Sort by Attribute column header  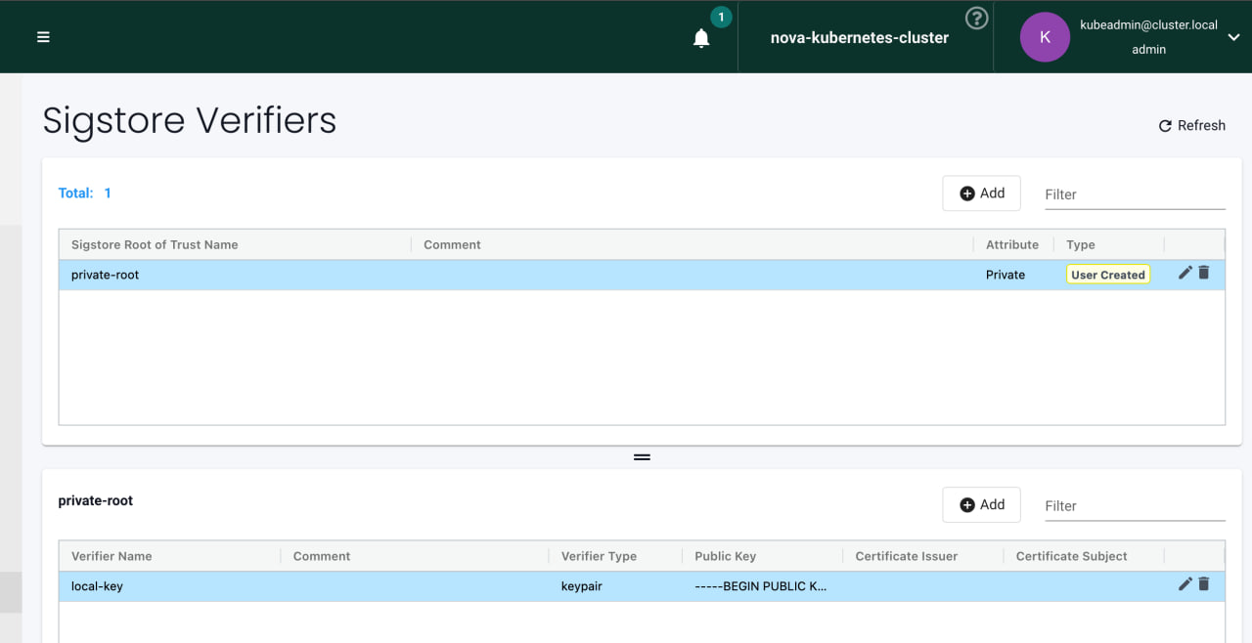click(1012, 244)
